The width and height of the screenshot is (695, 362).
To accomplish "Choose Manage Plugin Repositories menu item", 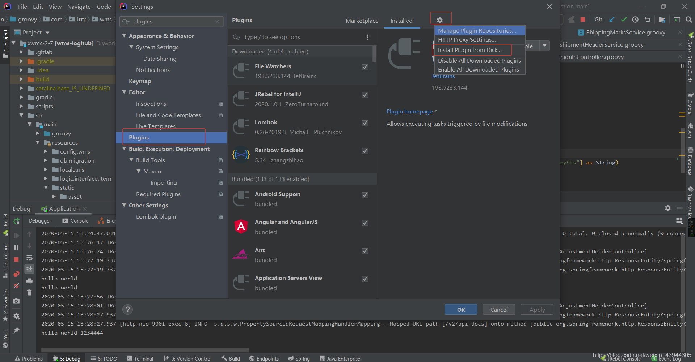I will 480,31.
